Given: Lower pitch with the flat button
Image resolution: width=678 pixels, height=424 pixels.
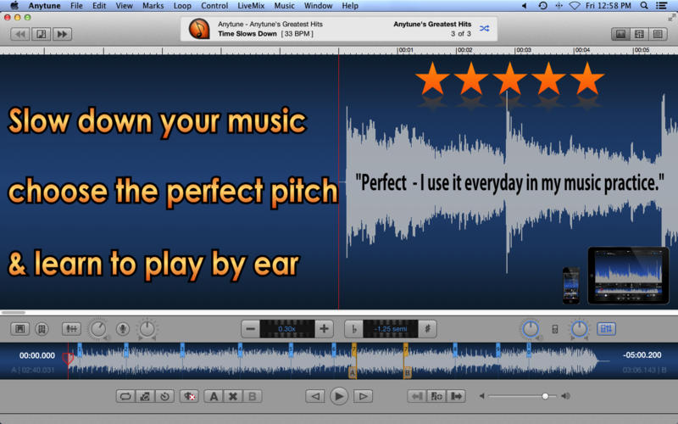Looking at the screenshot, I should tap(353, 329).
